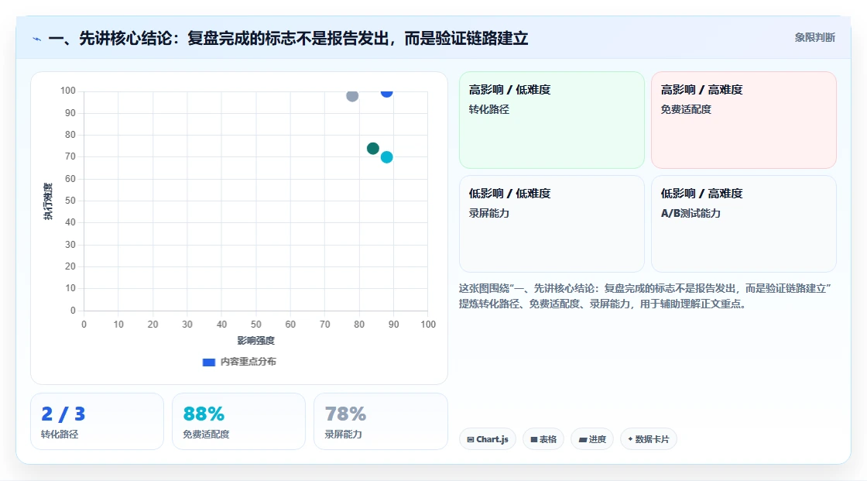This screenshot has height=481, width=867.
Task: Open the 高影响 / 高难度 quadrant card
Action: 744,119
